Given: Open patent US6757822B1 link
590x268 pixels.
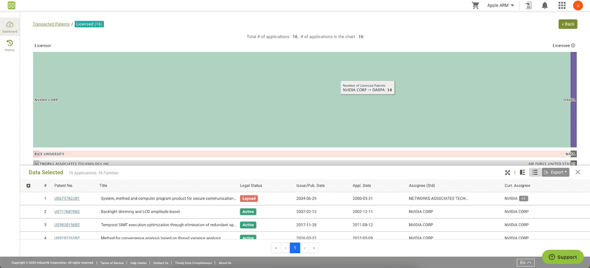Looking at the screenshot, I should click(x=67, y=198).
